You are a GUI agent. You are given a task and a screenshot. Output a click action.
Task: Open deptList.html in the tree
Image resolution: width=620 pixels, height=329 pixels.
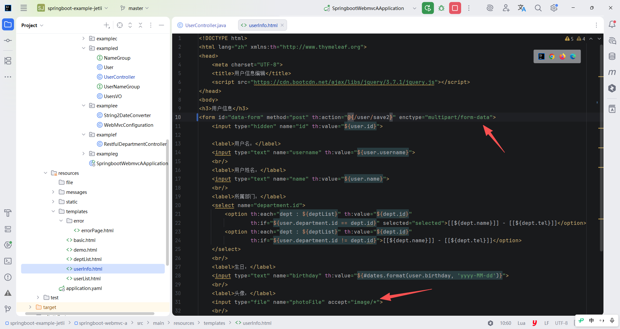click(x=87, y=259)
